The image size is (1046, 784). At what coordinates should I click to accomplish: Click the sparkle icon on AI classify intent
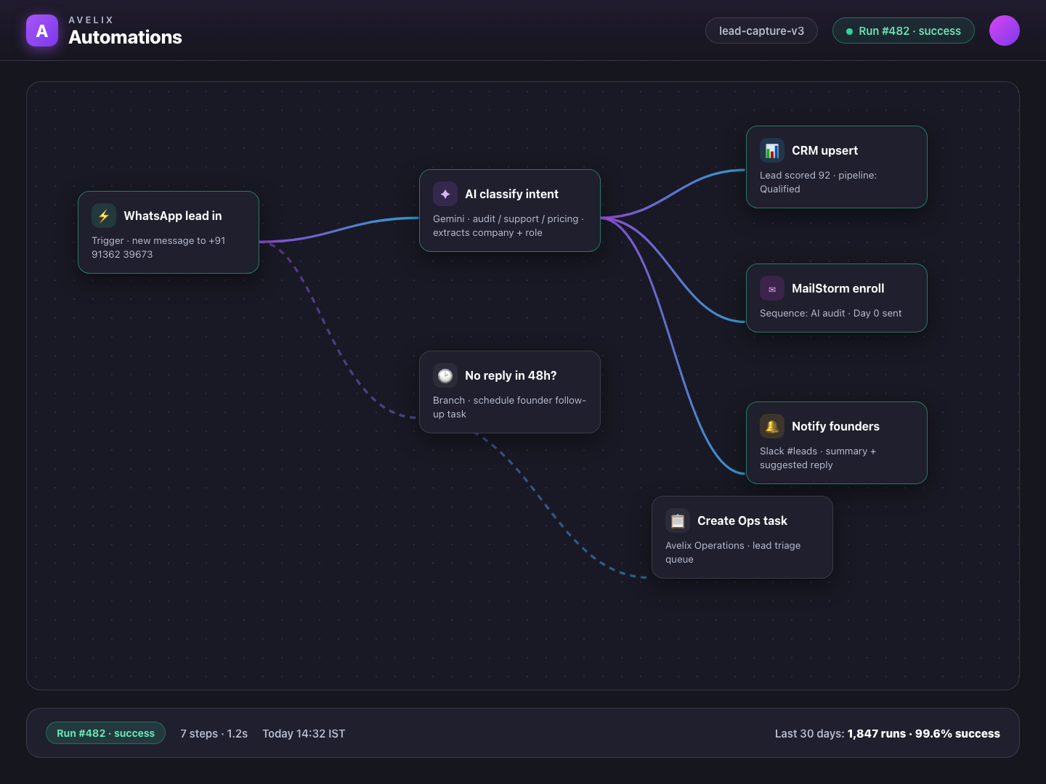445,194
